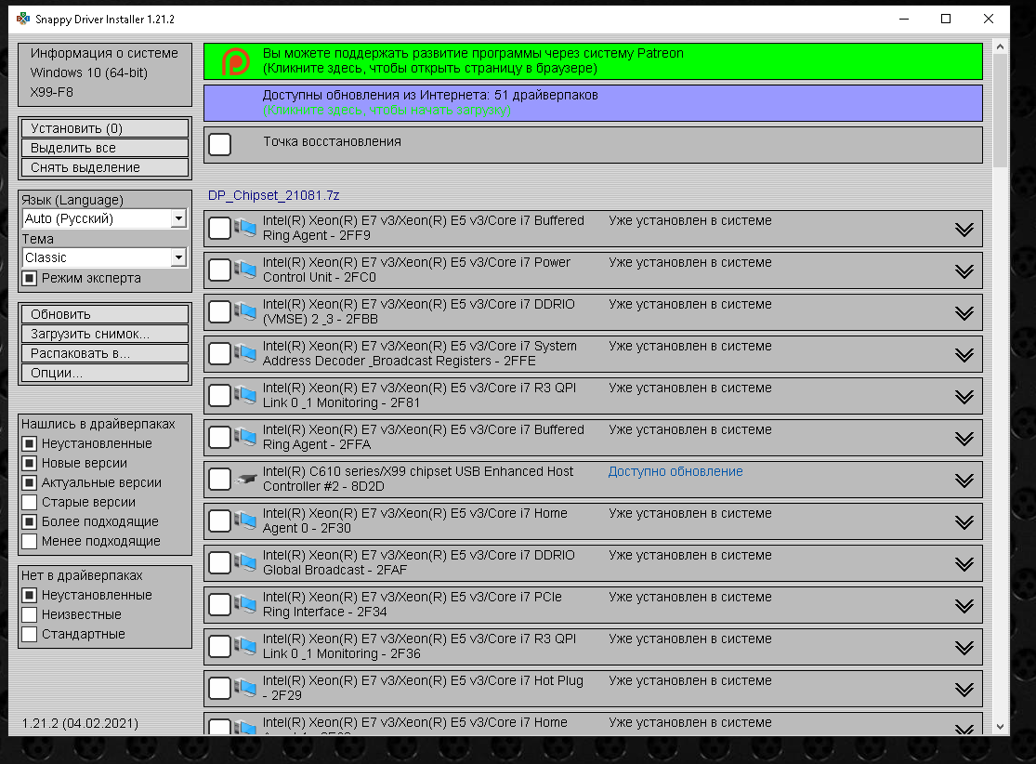The width and height of the screenshot is (1036, 764).
Task: Click device icon of PCIe Ring Interface - 2F34
Action: coord(245,604)
